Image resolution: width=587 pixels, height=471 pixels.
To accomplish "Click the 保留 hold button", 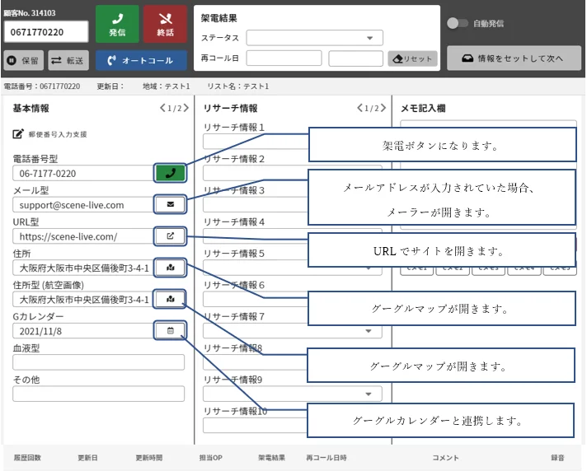I will click(24, 60).
